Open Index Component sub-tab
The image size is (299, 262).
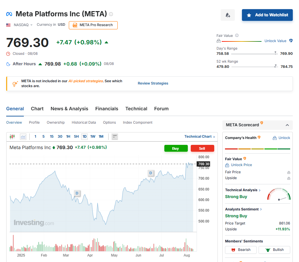click(138, 122)
